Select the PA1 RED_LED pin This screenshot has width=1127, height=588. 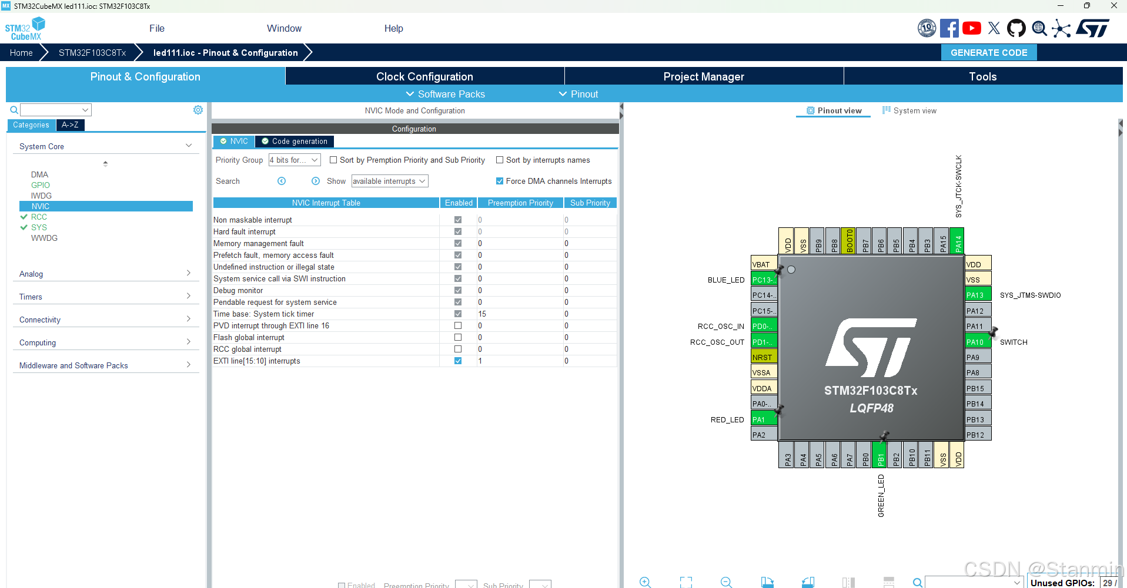(764, 419)
